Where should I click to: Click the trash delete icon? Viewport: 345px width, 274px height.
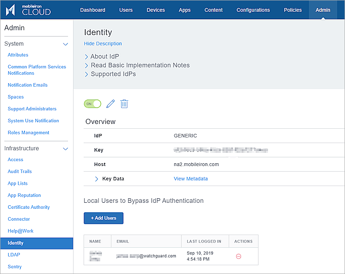click(124, 104)
